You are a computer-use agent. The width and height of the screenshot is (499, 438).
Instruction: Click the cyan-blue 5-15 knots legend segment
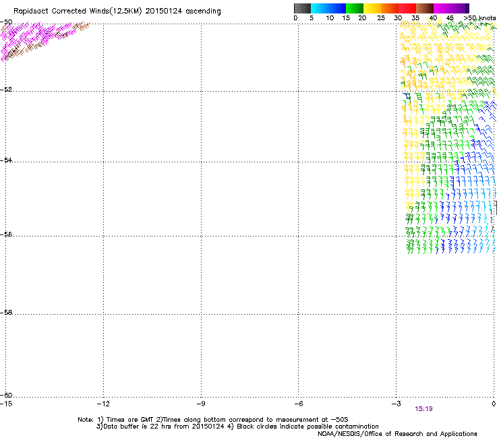click(x=328, y=8)
